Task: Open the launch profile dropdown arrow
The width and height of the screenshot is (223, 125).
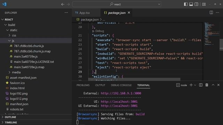Action: tap(195, 85)
